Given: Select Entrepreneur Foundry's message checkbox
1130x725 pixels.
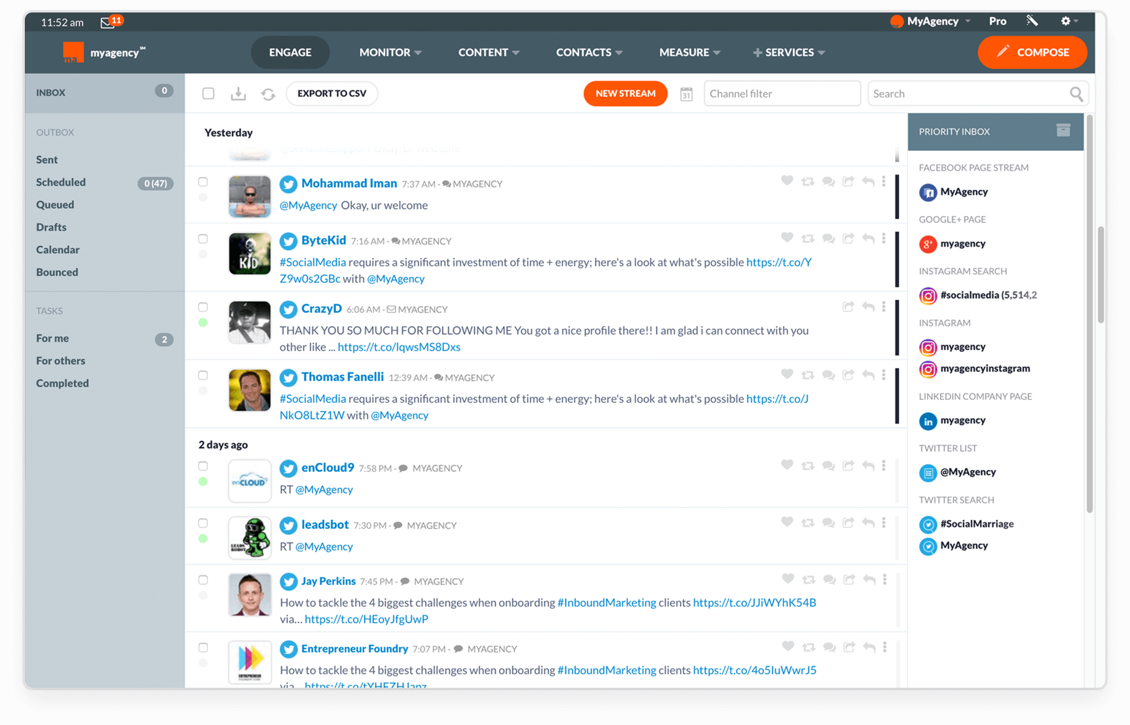Looking at the screenshot, I should coord(203,647).
